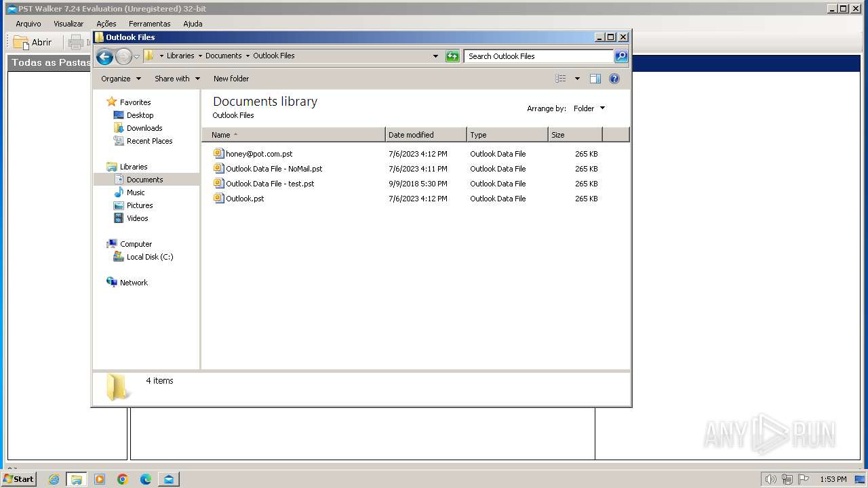The width and height of the screenshot is (868, 488).
Task: Select the Outlook.pst file
Action: coord(245,199)
